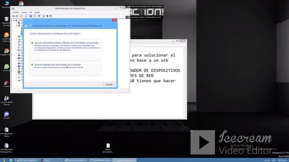Viewport: 289px width, 162px height.
Task: Select PCR NEGATIVO Rodriguez document on desktop
Action: click(6, 148)
